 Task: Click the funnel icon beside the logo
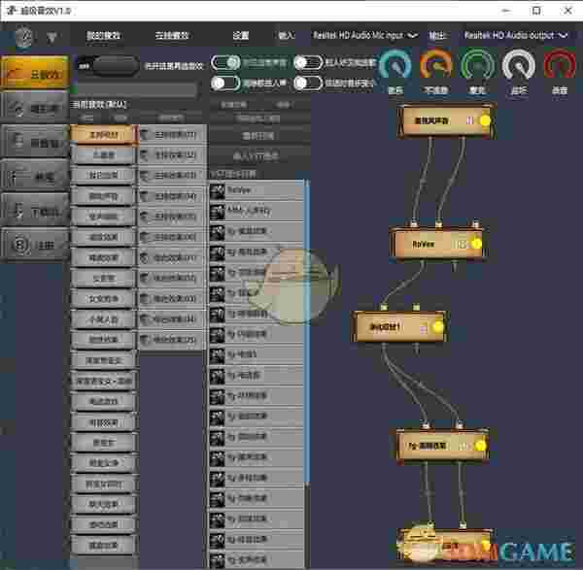[51, 37]
